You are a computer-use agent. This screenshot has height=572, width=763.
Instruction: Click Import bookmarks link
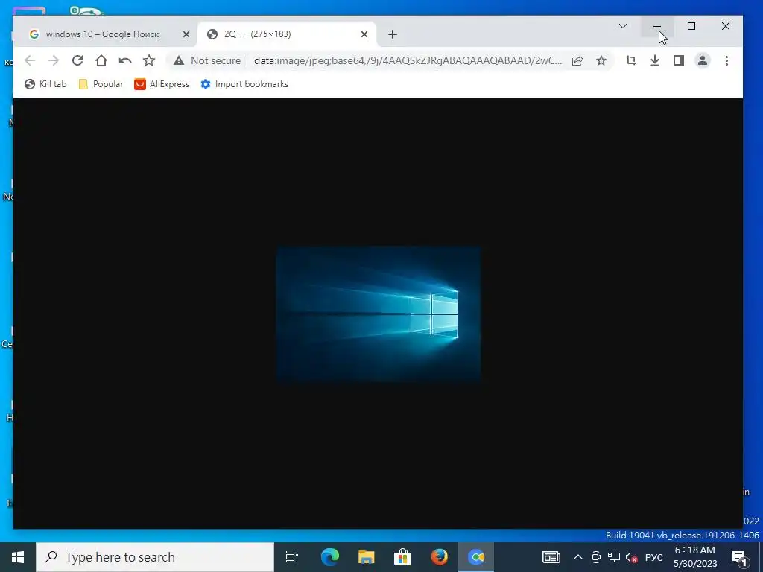[x=244, y=84]
